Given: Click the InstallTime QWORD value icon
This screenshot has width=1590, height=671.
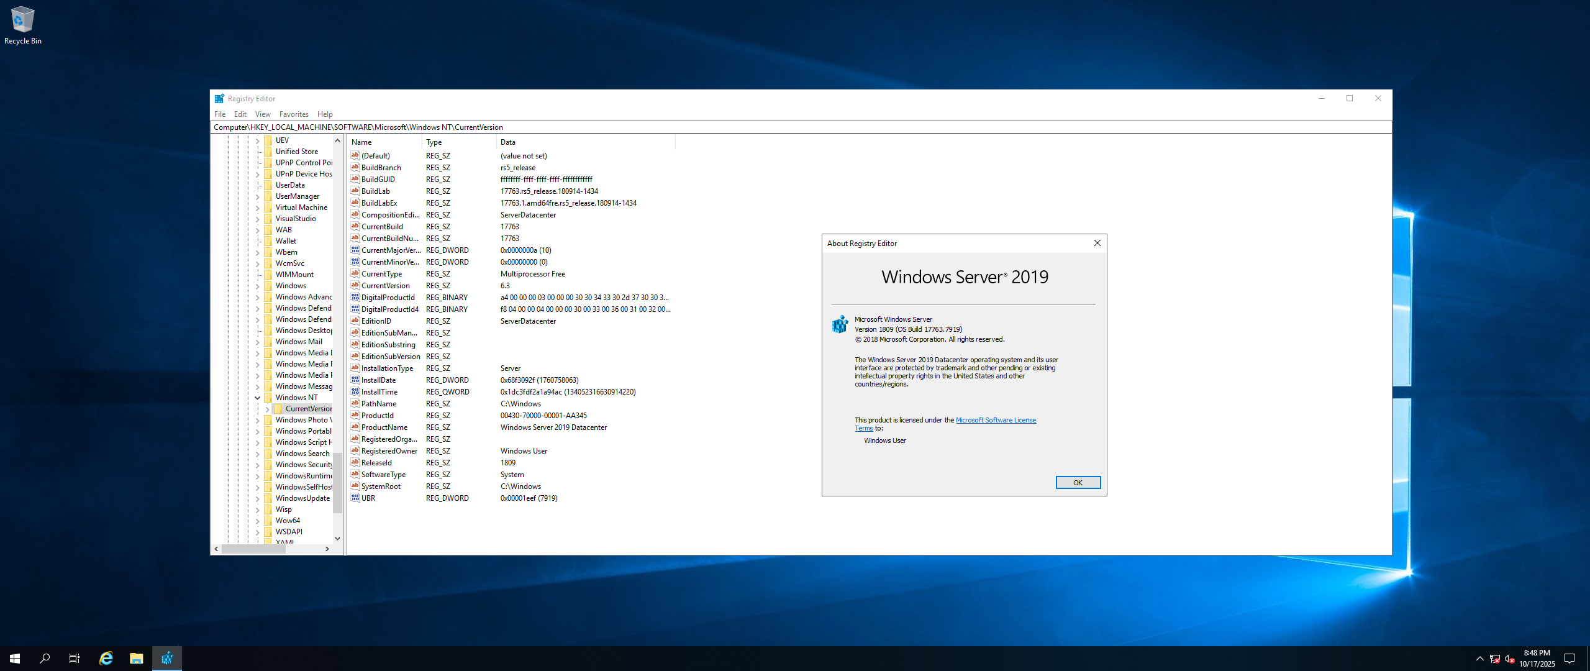Looking at the screenshot, I should 355,391.
